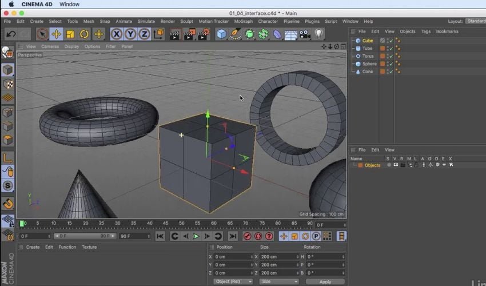Viewport: 486px width, 286px height.
Task: Open Material Manager Texture menu
Action: [89, 247]
